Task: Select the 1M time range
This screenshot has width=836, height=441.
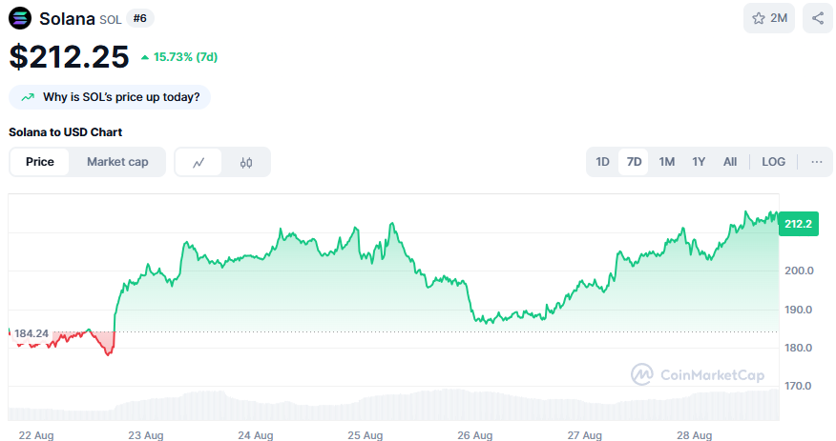Action: [666, 162]
